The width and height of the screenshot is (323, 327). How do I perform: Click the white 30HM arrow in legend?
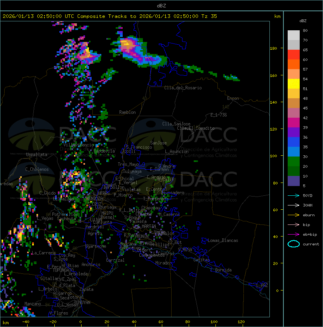point(293,205)
